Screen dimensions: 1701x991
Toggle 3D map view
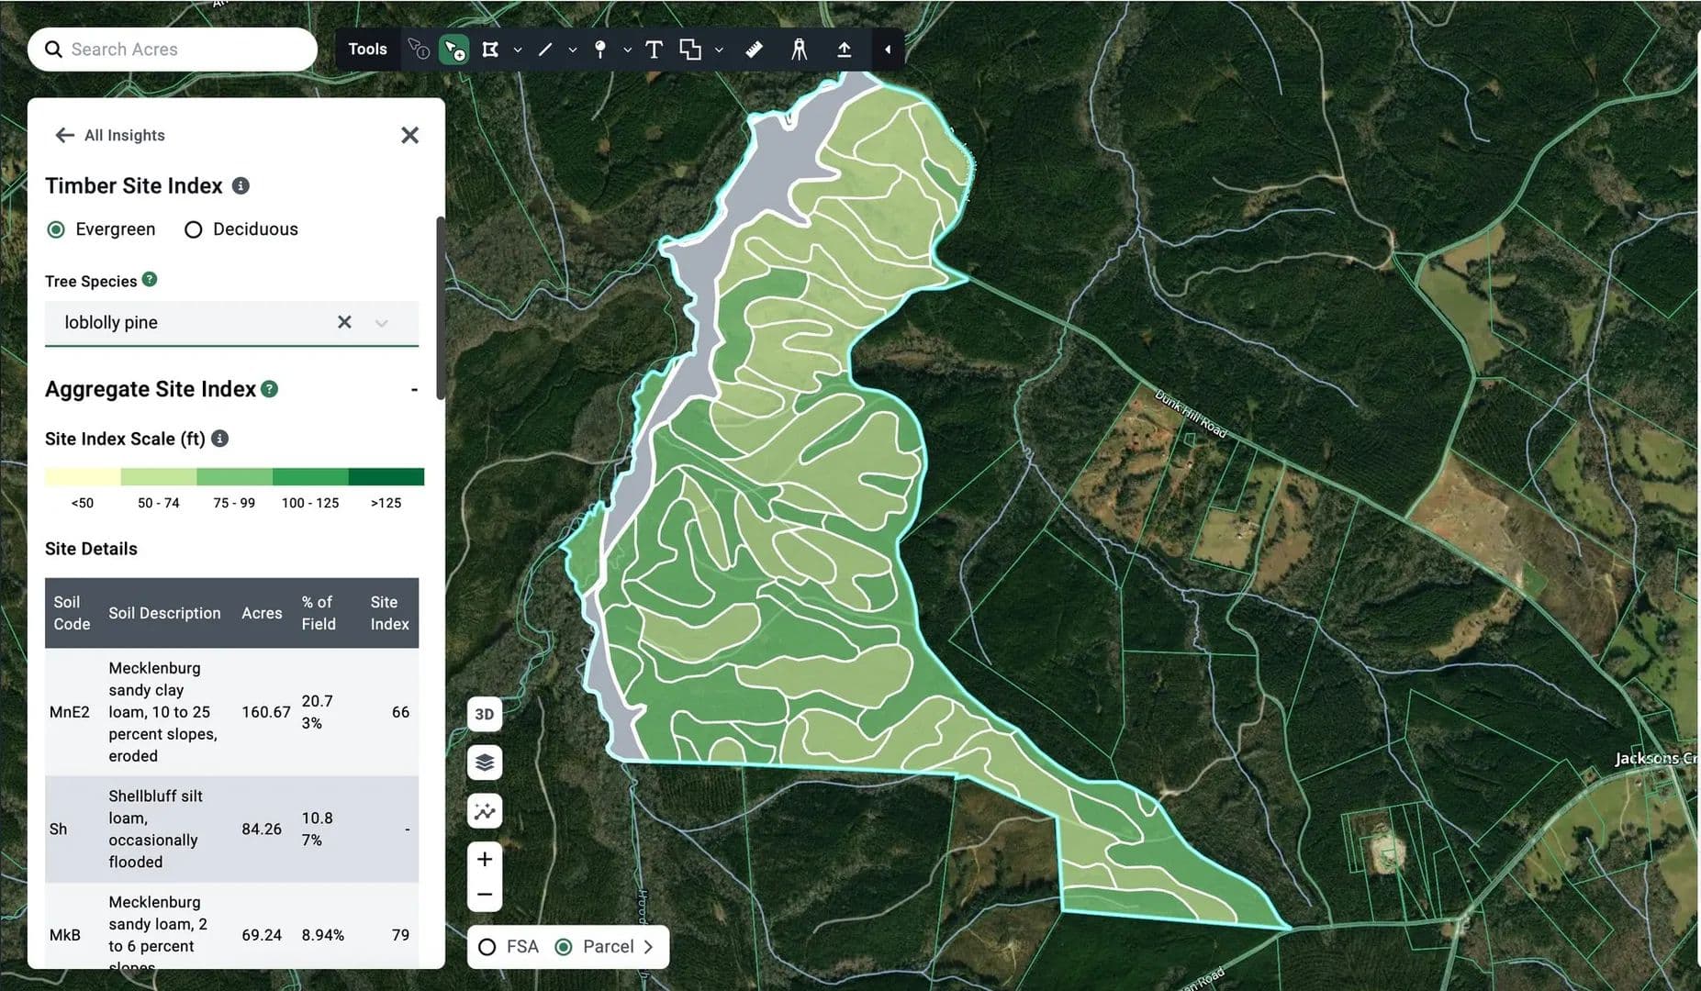(x=485, y=714)
